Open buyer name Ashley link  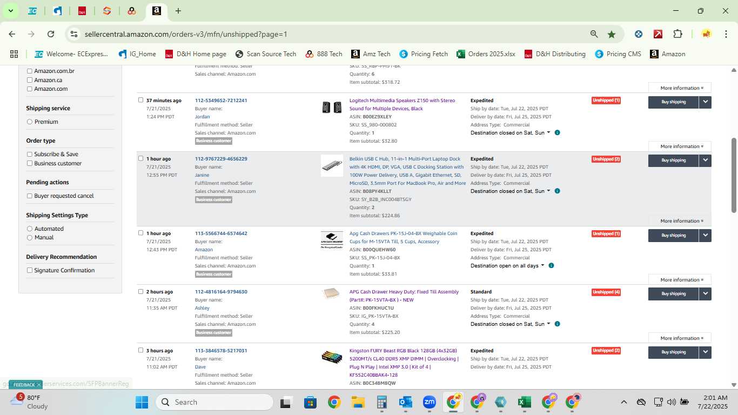202,308
